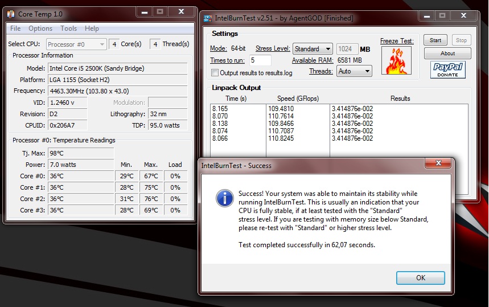The width and height of the screenshot is (489, 307).
Task: Click the Mode label link
Action: [x=218, y=48]
